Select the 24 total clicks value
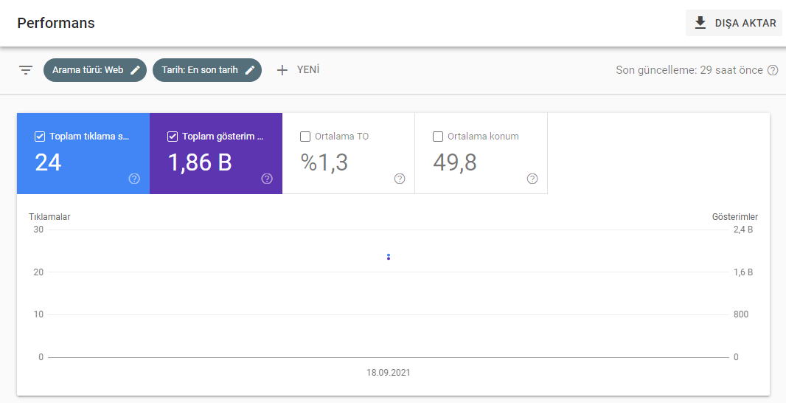 point(48,162)
